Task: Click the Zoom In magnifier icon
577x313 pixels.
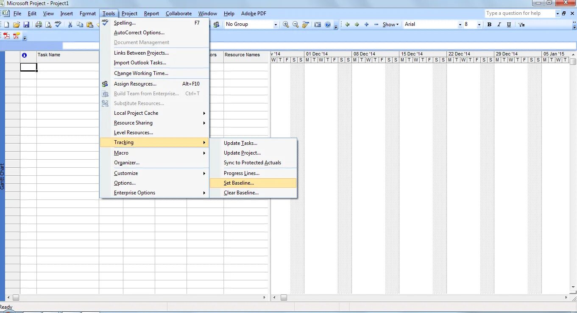Action: (286, 25)
